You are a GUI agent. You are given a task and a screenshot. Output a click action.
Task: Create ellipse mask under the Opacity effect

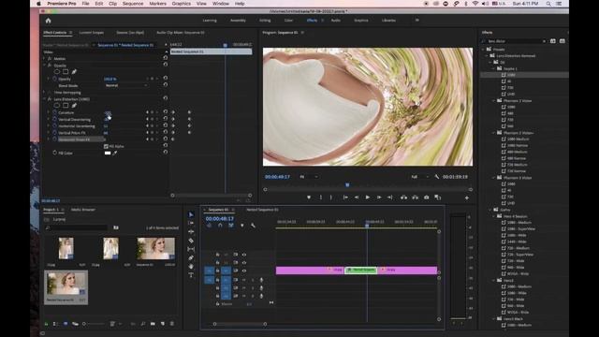pyautogui.click(x=57, y=71)
